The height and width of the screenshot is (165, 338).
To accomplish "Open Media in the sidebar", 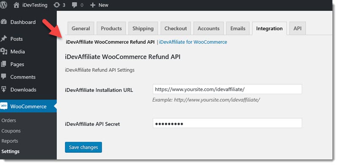I will click(17, 52).
